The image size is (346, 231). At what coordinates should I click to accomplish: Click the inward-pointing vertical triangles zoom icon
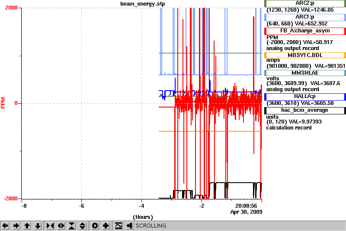72,226
